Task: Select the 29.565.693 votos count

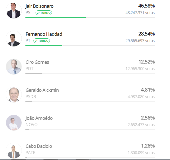Action: point(140,41)
